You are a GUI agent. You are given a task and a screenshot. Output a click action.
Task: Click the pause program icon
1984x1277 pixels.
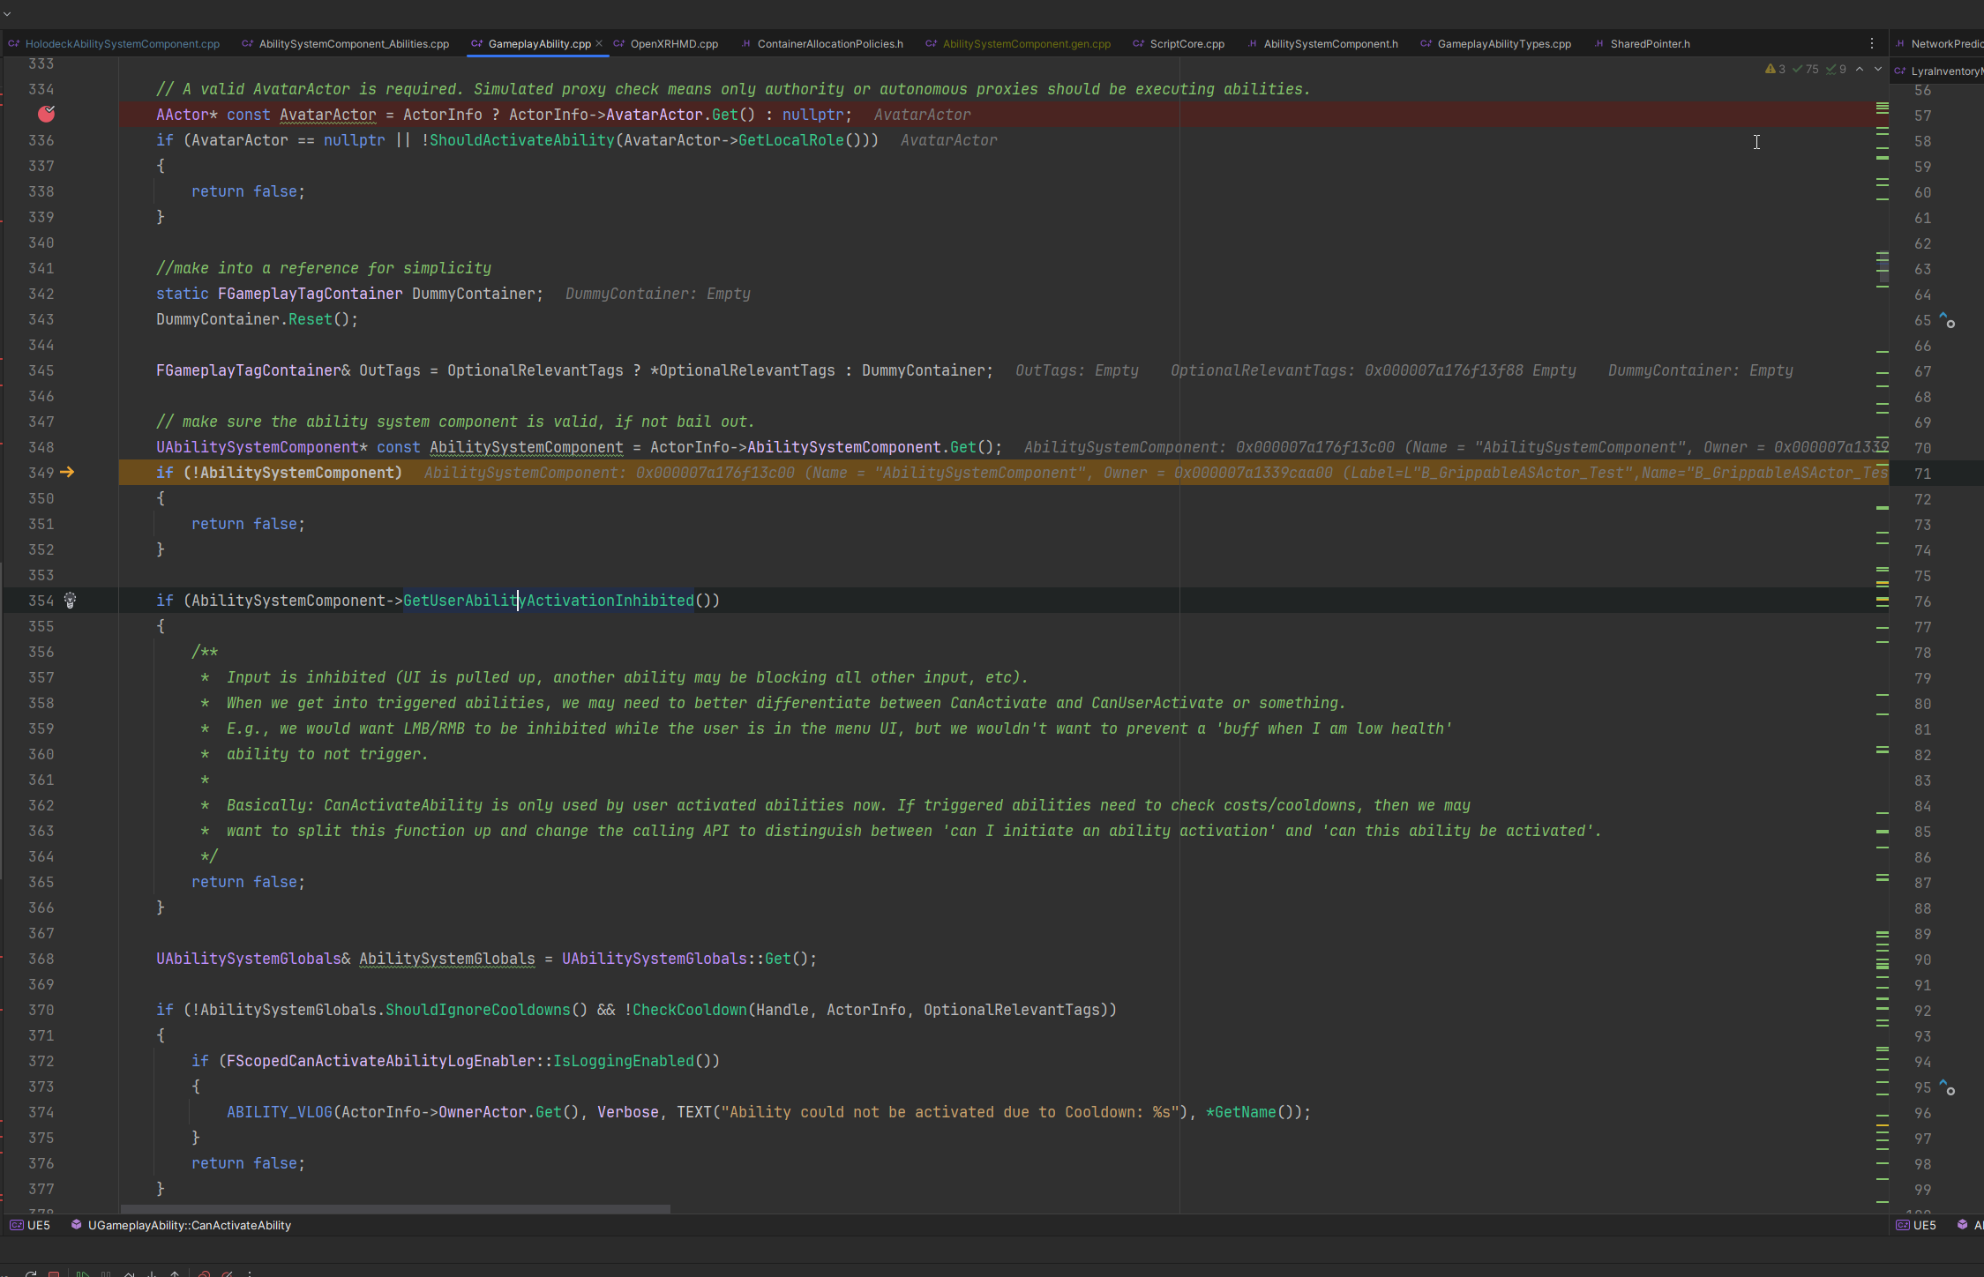point(106,1273)
